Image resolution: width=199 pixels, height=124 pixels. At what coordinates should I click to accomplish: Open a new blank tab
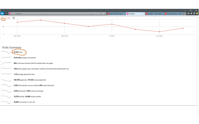point(185,14)
